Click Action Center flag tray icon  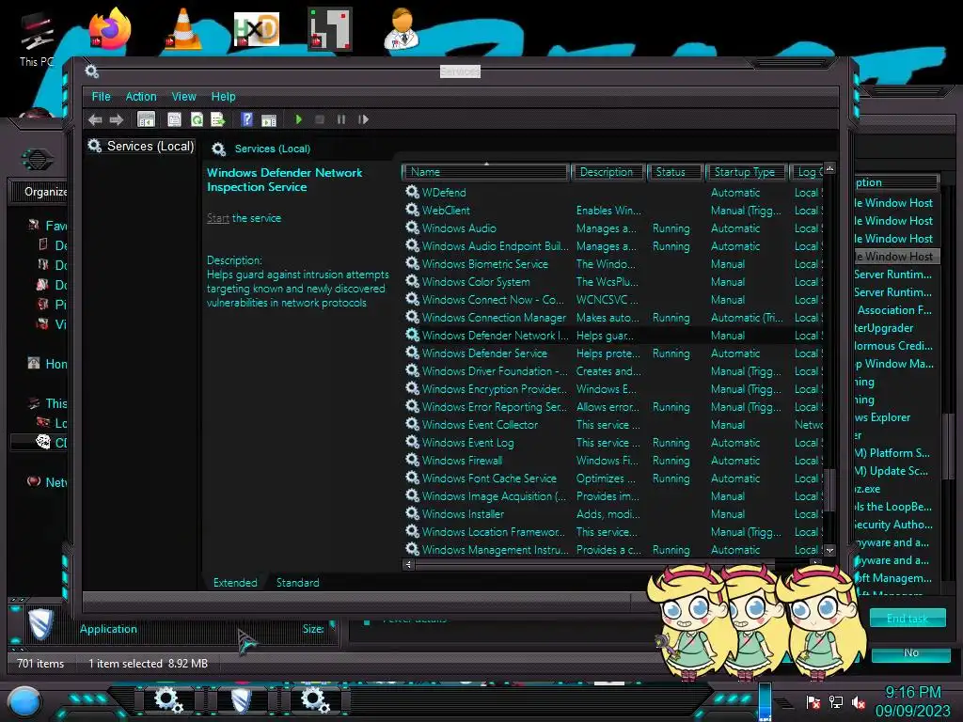813,701
